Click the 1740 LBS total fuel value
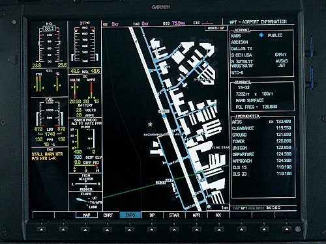326x244 pixels. pyautogui.click(x=50, y=134)
